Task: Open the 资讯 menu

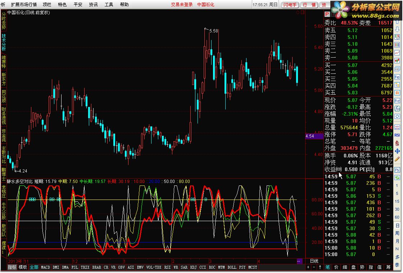Action: (x=93, y=5)
